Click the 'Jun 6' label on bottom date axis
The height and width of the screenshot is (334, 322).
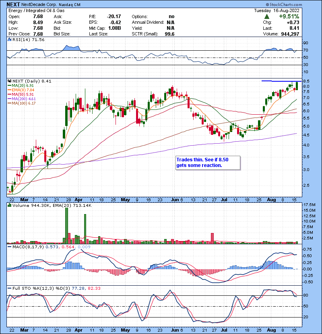click(x=177, y=330)
